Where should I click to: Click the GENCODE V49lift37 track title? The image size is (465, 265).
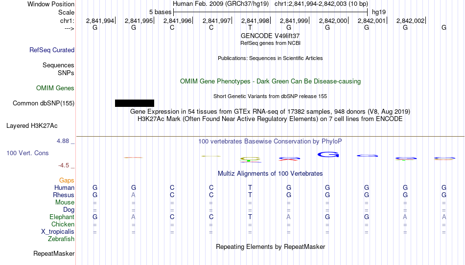[270, 36]
